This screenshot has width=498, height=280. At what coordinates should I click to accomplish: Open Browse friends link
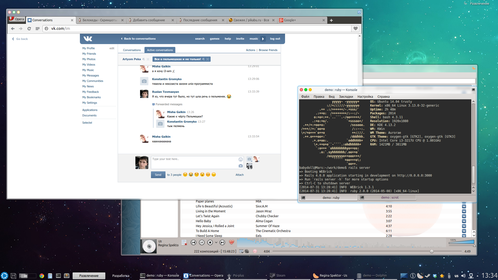tap(268, 50)
